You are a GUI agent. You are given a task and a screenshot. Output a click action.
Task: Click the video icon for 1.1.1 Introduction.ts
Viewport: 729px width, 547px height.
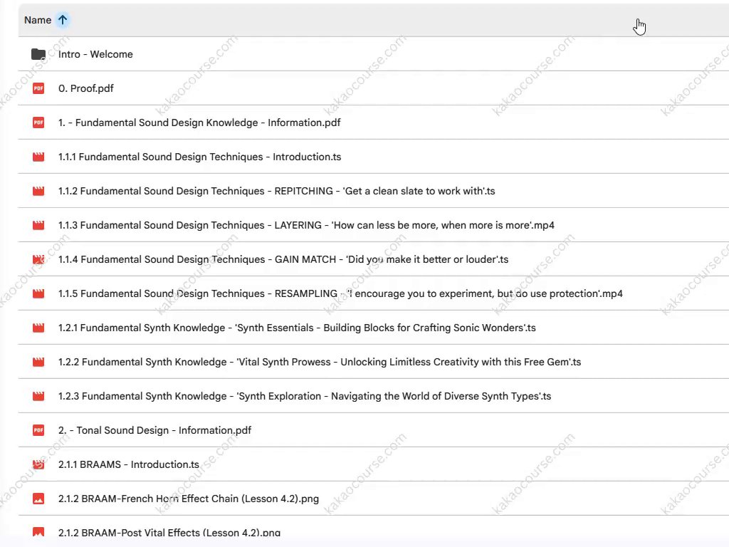(38, 157)
